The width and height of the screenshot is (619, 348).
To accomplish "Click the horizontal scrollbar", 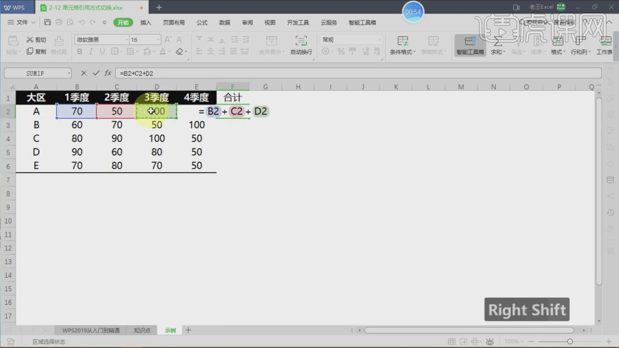I will 469,330.
